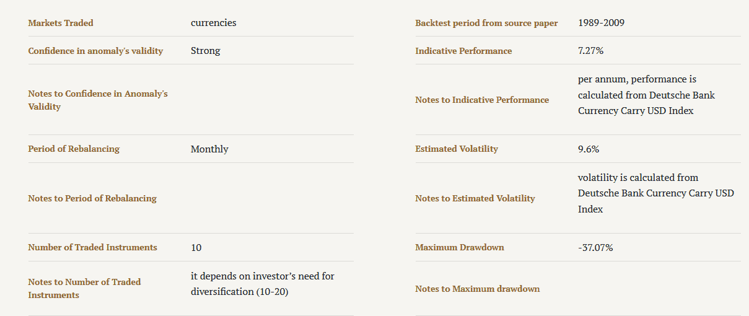
Task: Click "Notes to Period of Rebalancing" label
Action: (92, 198)
